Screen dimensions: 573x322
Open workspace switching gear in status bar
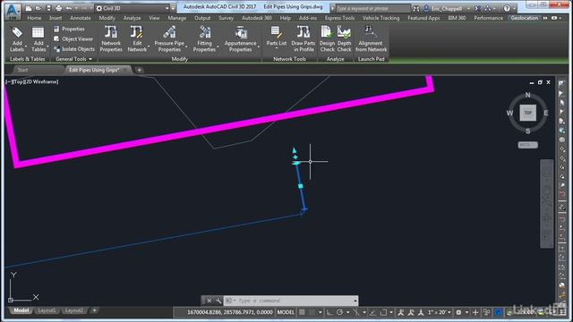coord(459,312)
